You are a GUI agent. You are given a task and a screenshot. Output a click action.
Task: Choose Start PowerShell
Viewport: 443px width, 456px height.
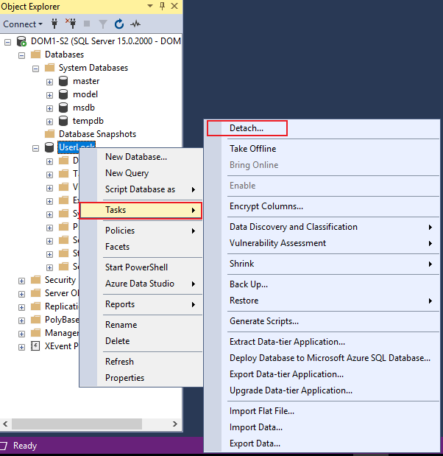(141, 267)
